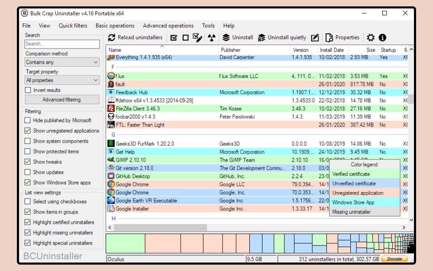Click in the Search text field

click(62, 44)
